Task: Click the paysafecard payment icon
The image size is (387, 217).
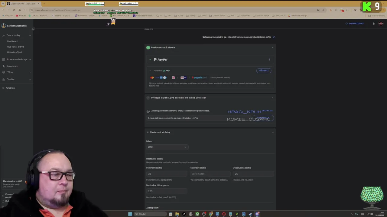Action: (x=199, y=77)
